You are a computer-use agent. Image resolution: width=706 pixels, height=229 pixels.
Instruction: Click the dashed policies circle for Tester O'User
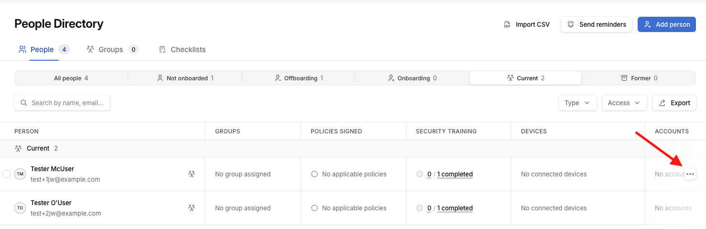pyautogui.click(x=315, y=208)
